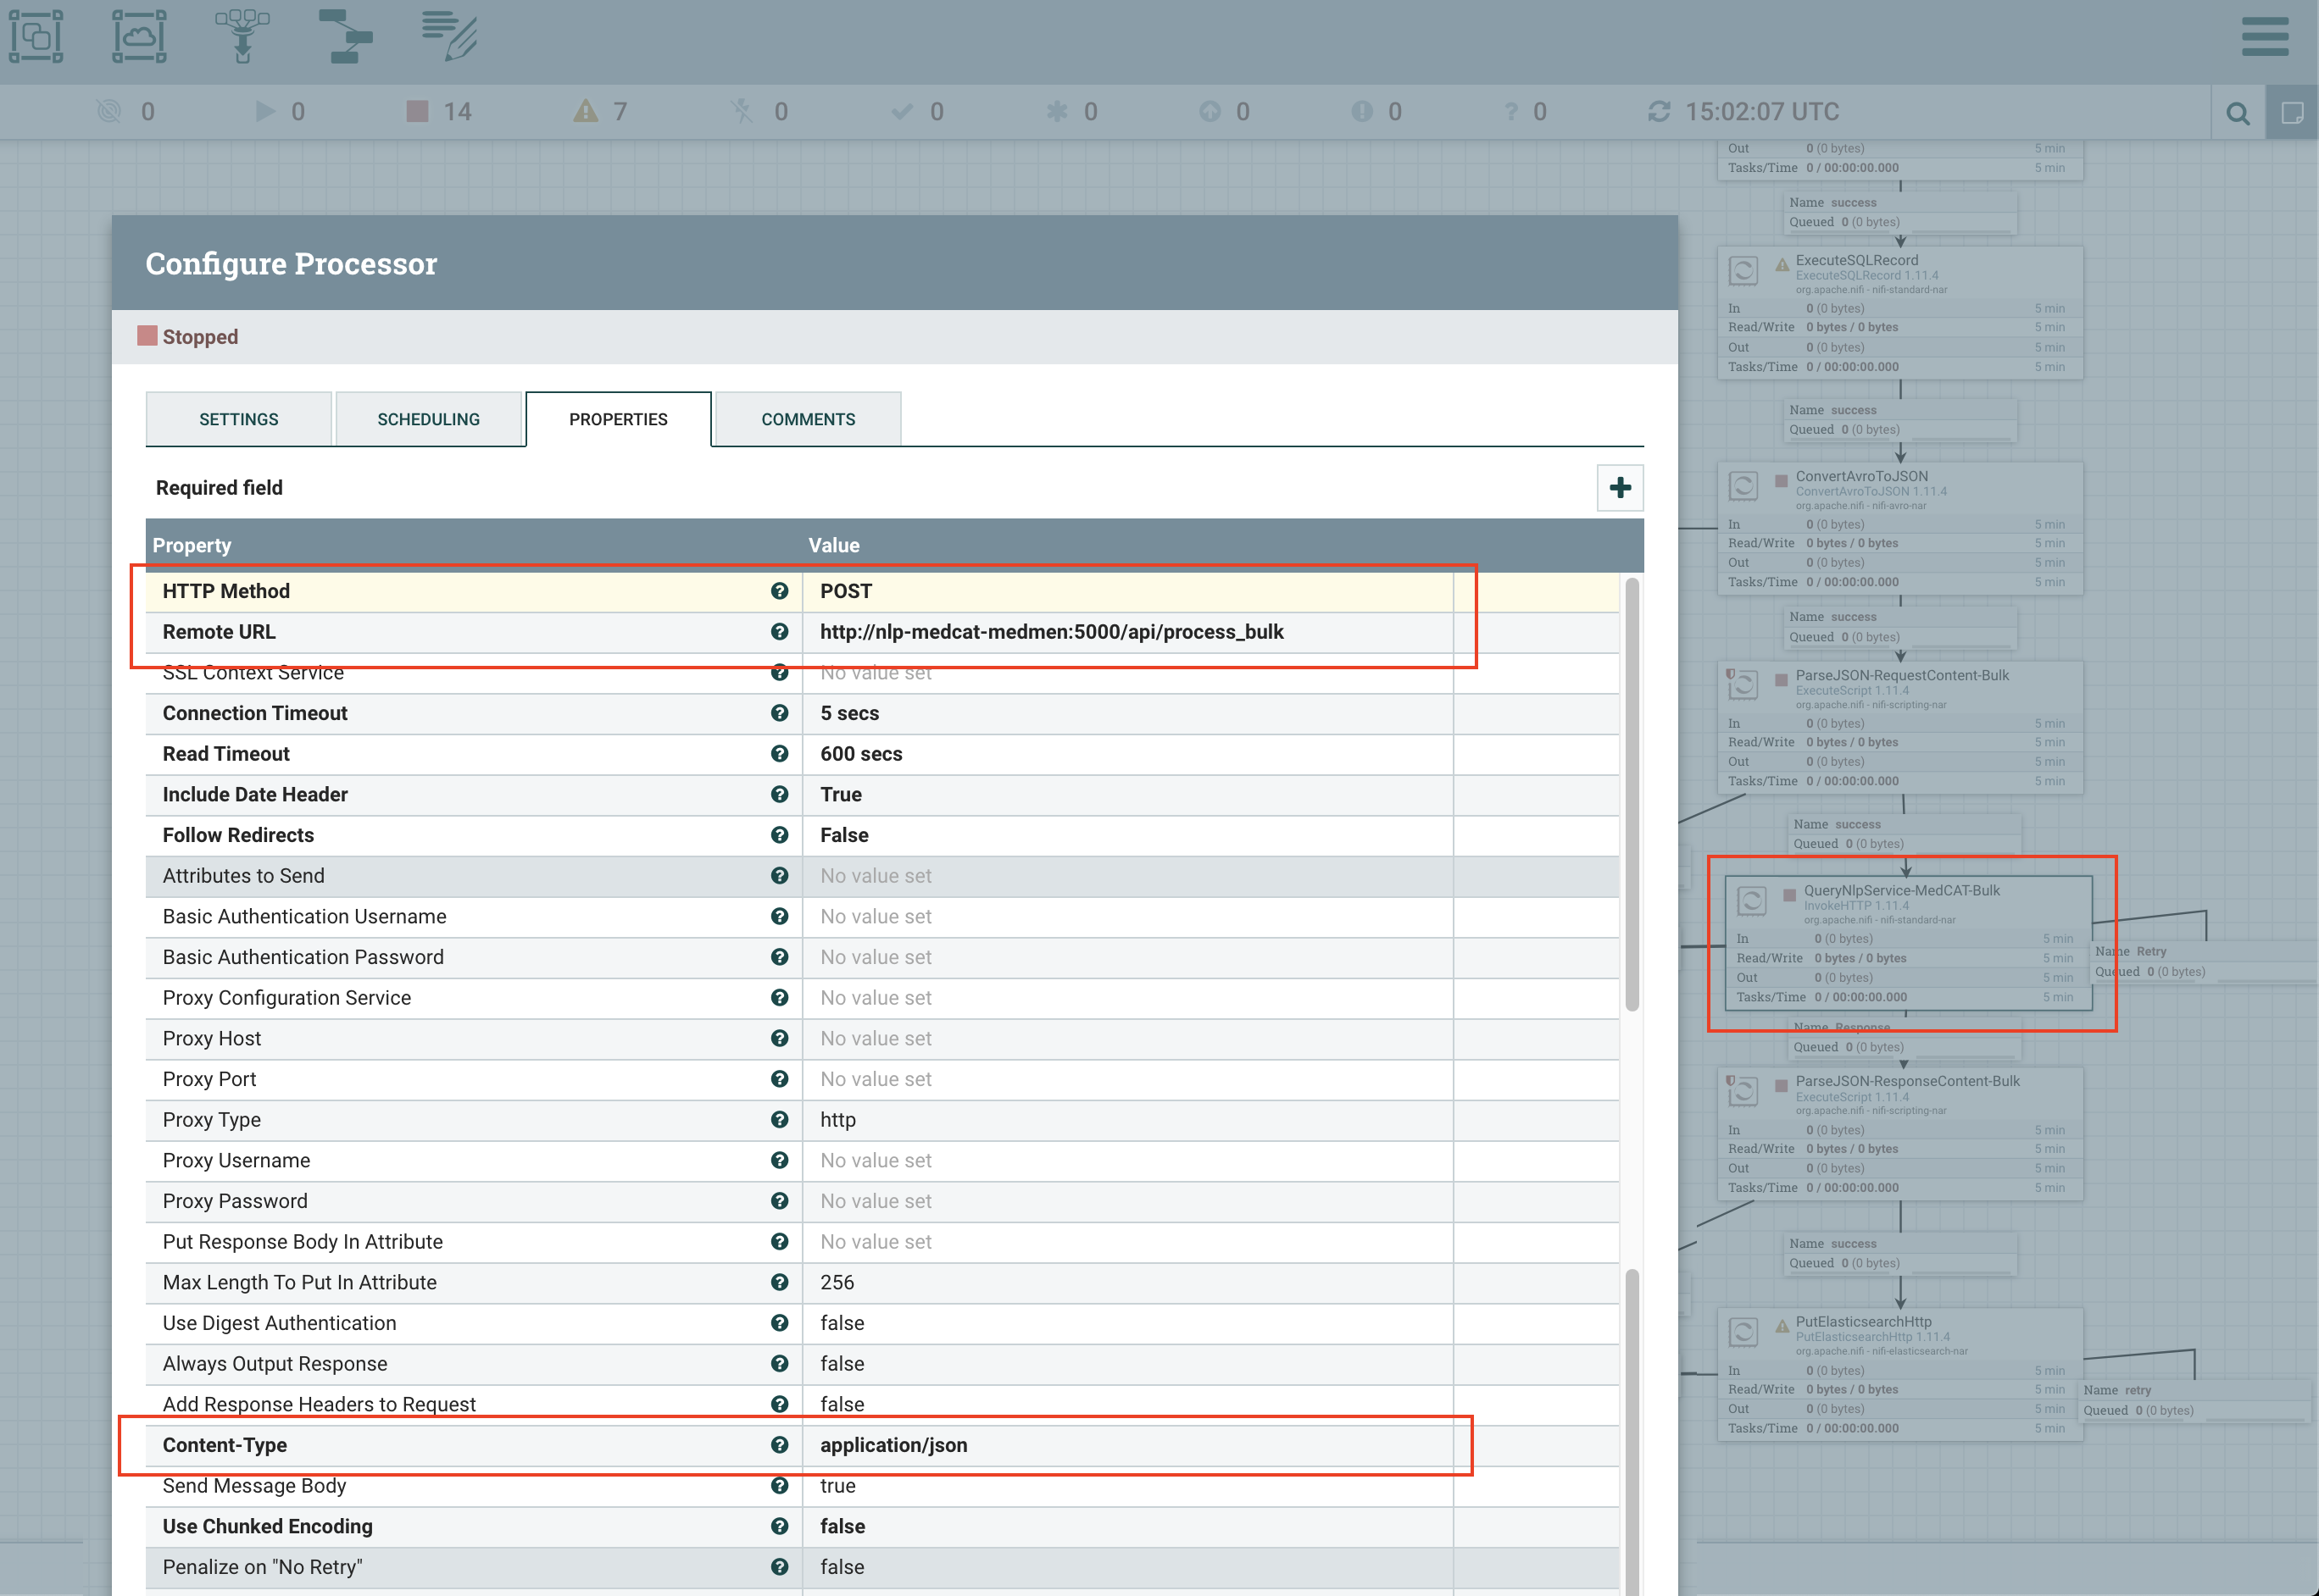Edit the Remote URL value field

click(1127, 632)
